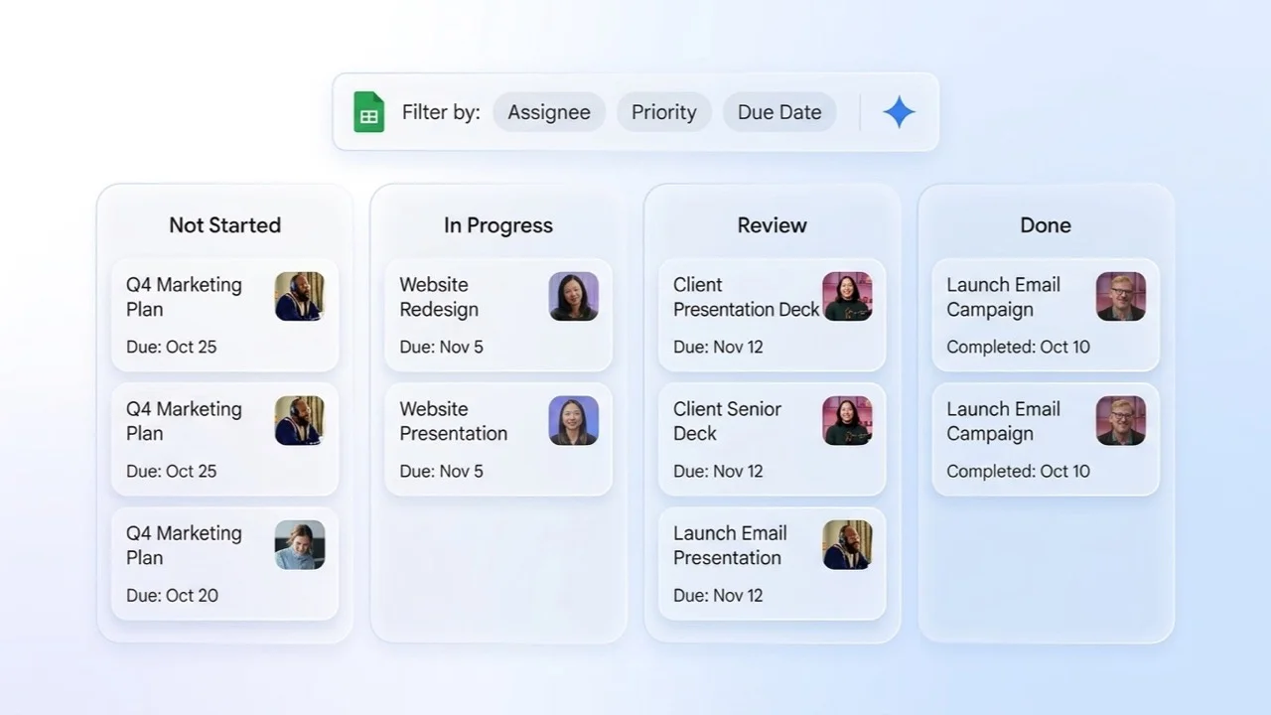1271x715 pixels.
Task: Open the Website Redesign card title
Action: click(439, 297)
